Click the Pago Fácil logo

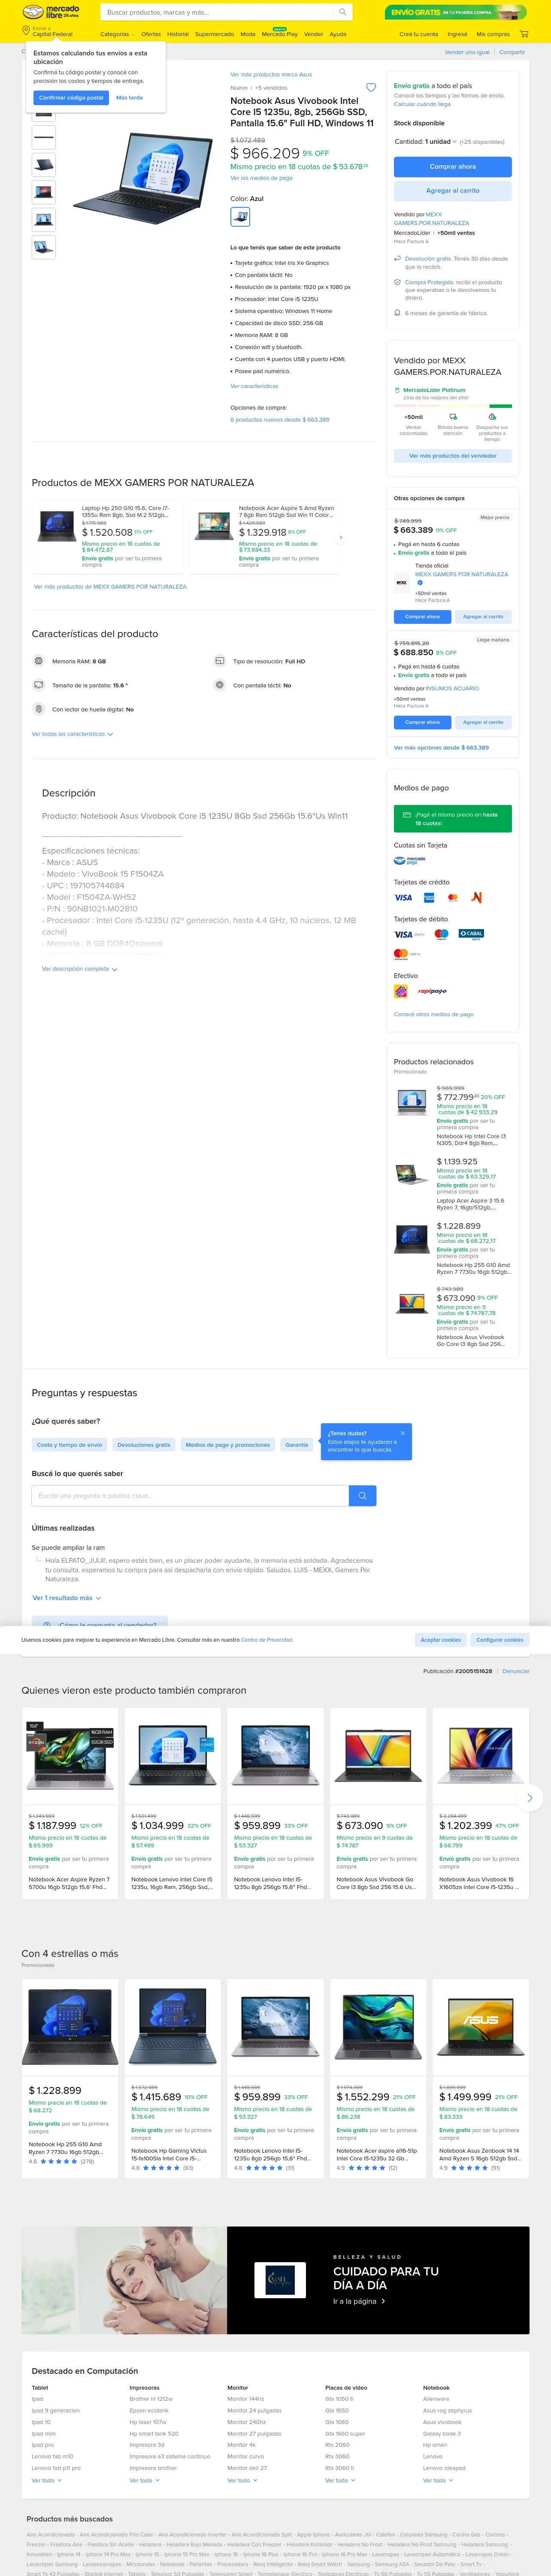pos(400,991)
